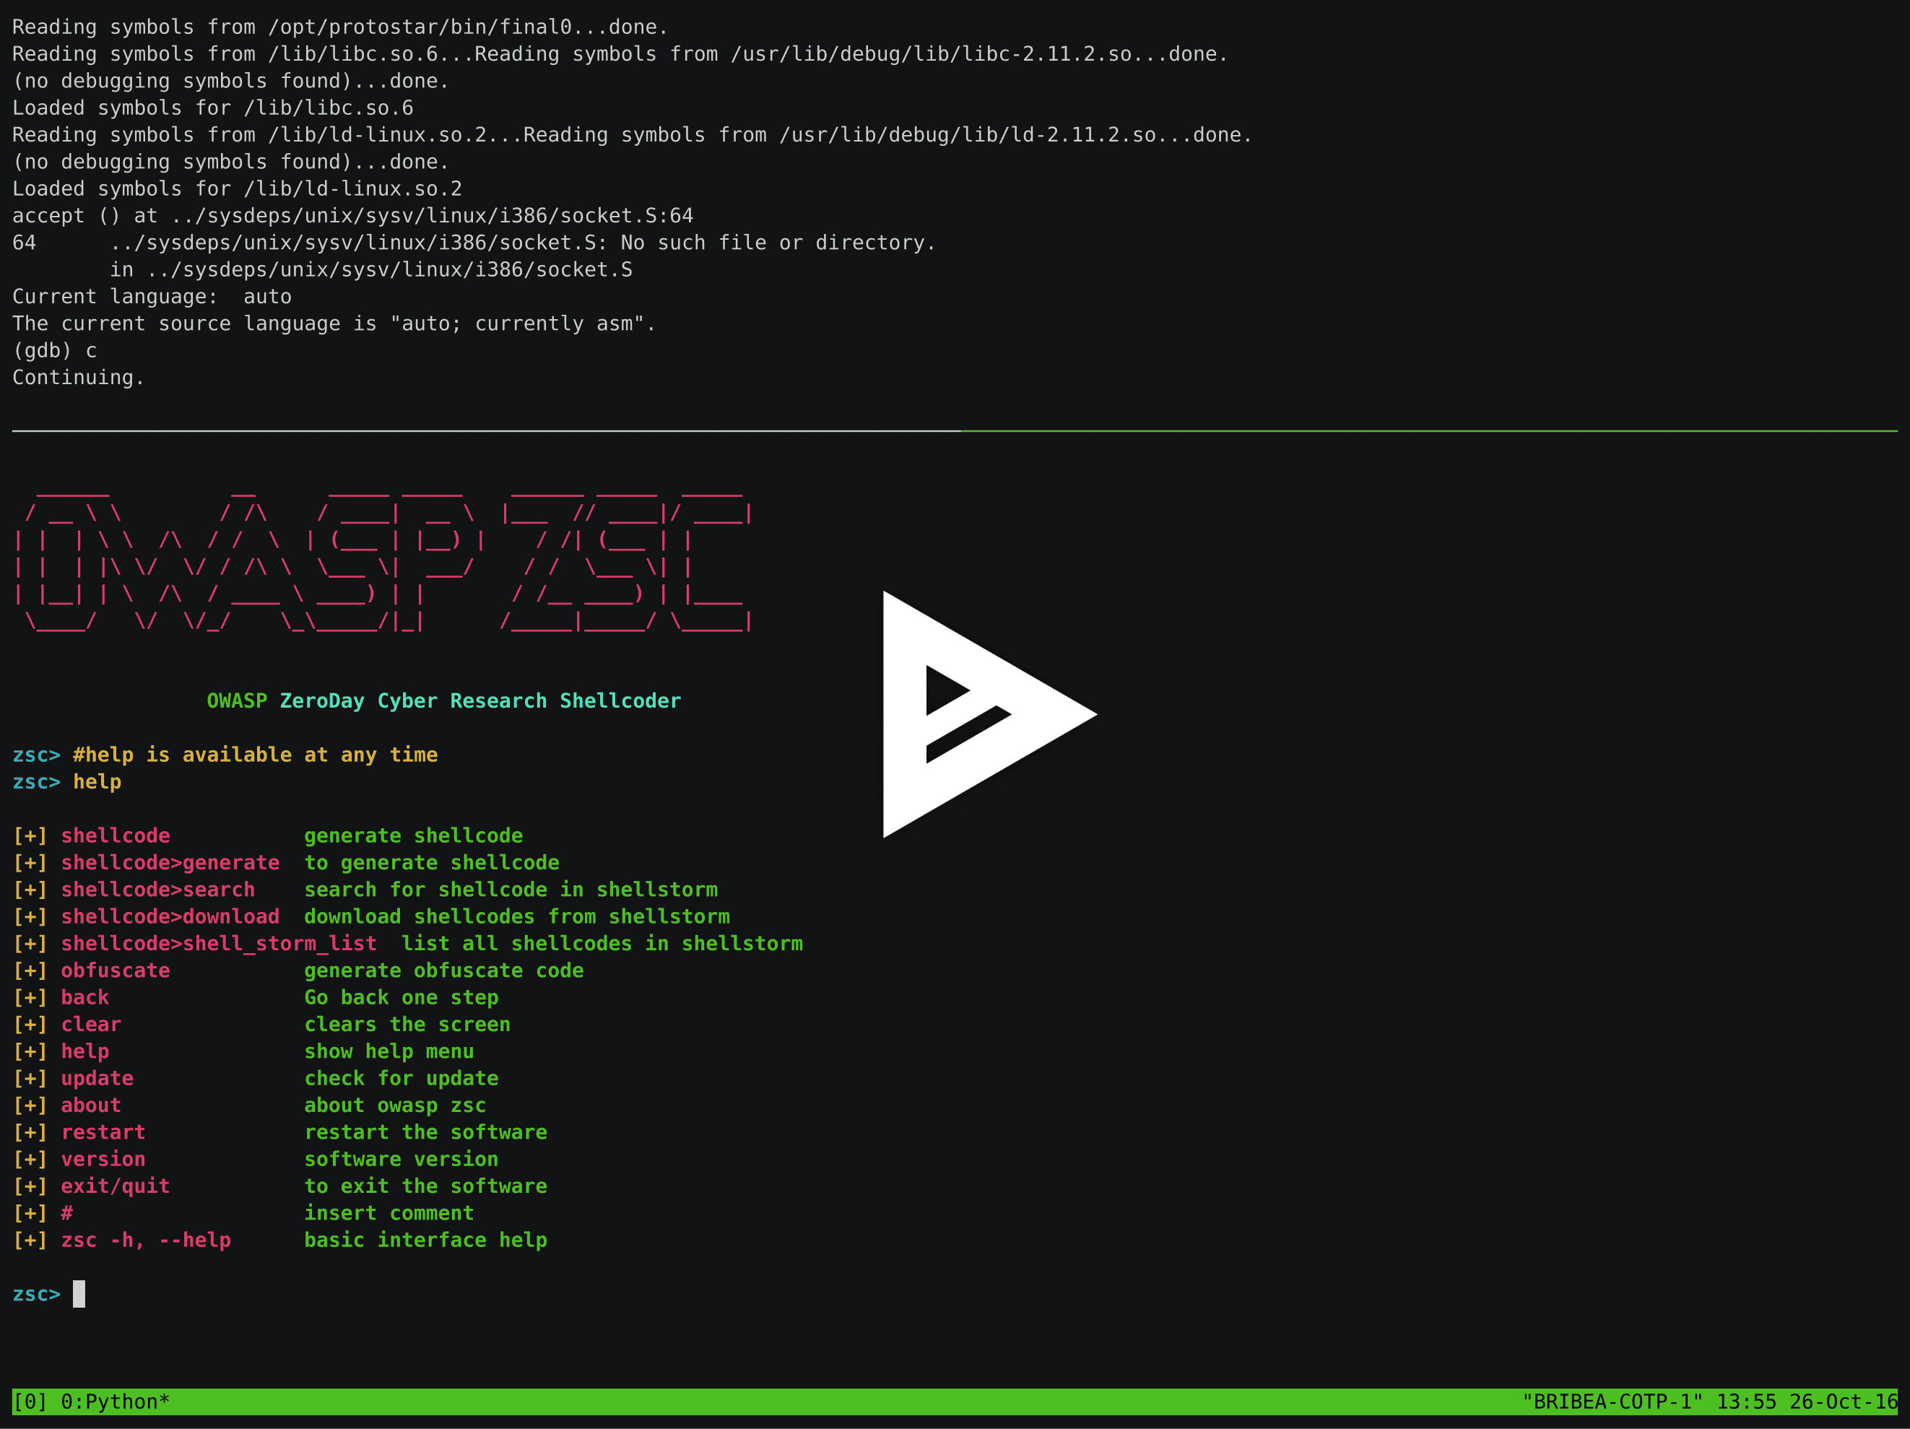Click 'basic interface help' description

click(x=426, y=1240)
